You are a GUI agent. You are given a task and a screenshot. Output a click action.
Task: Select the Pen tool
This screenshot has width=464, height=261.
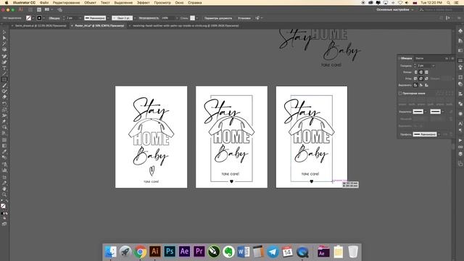(4, 56)
